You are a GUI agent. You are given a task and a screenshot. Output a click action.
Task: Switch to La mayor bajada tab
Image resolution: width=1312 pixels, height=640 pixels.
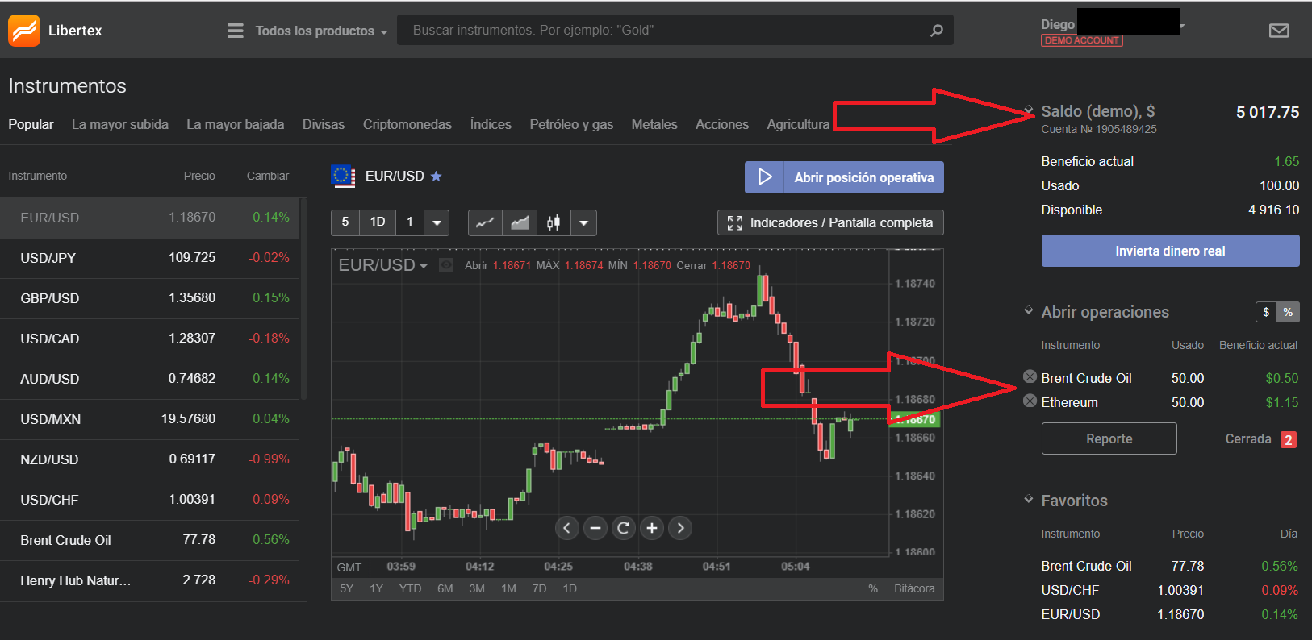coord(236,124)
